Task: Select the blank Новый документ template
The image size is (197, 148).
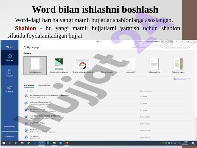Action: click(x=35, y=66)
